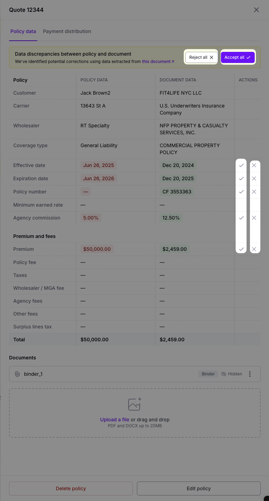Click the Accept all button
269x501 pixels.
click(x=238, y=57)
